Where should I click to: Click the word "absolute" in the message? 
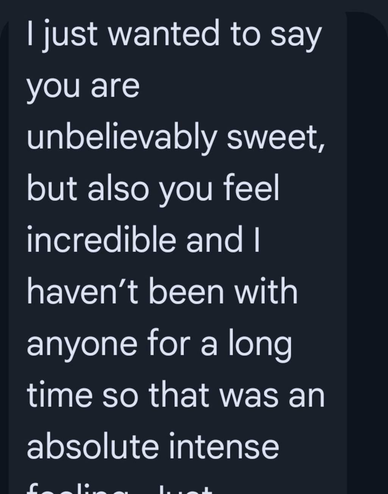(x=92, y=447)
